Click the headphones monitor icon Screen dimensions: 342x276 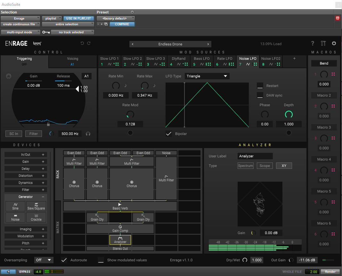point(88,134)
